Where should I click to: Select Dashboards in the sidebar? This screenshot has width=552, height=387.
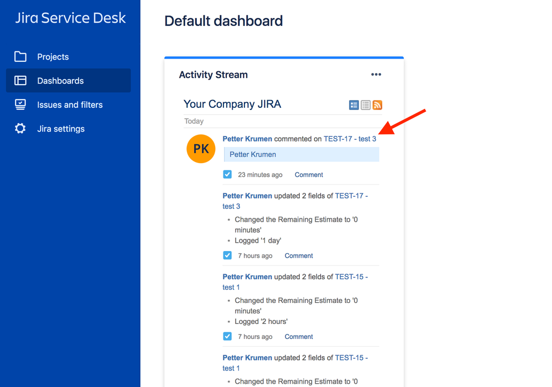click(x=68, y=81)
